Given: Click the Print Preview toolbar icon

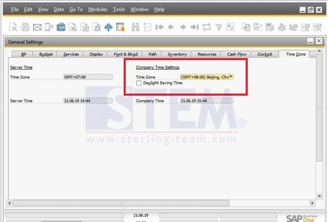Looking at the screenshot, I should (x=13, y=27).
